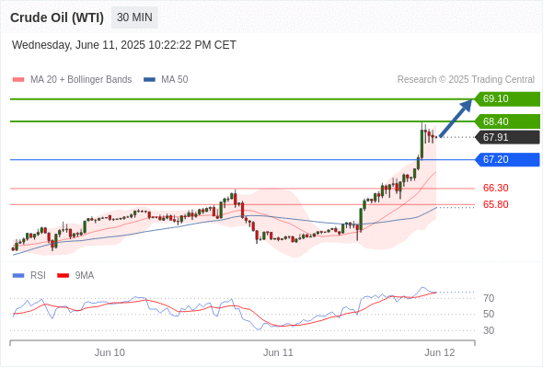Image resolution: width=543 pixels, height=368 pixels.
Task: Click the RSI 30 level label
Action: tap(489, 330)
